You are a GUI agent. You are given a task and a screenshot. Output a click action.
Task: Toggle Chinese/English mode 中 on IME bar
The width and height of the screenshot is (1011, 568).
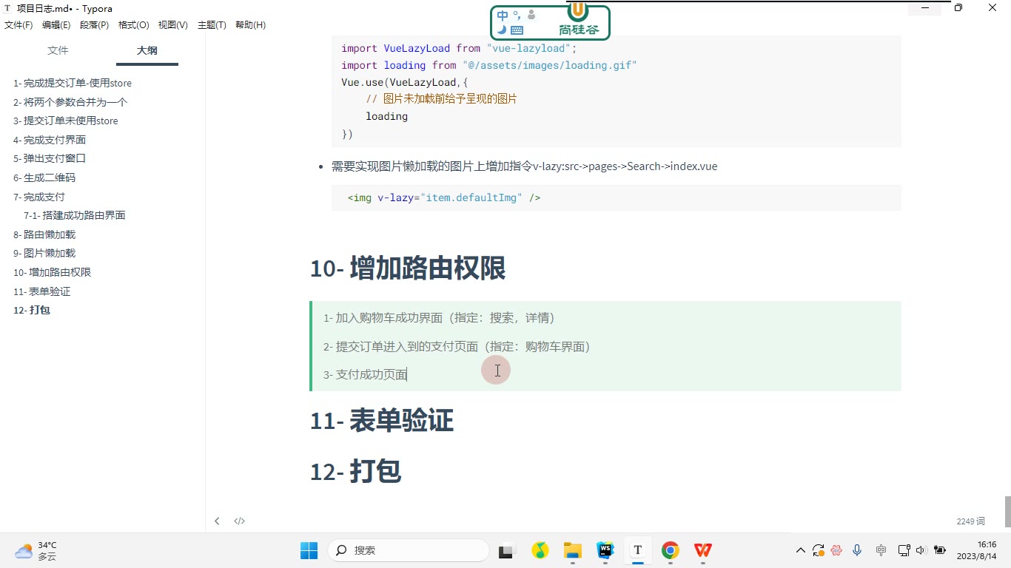point(503,16)
